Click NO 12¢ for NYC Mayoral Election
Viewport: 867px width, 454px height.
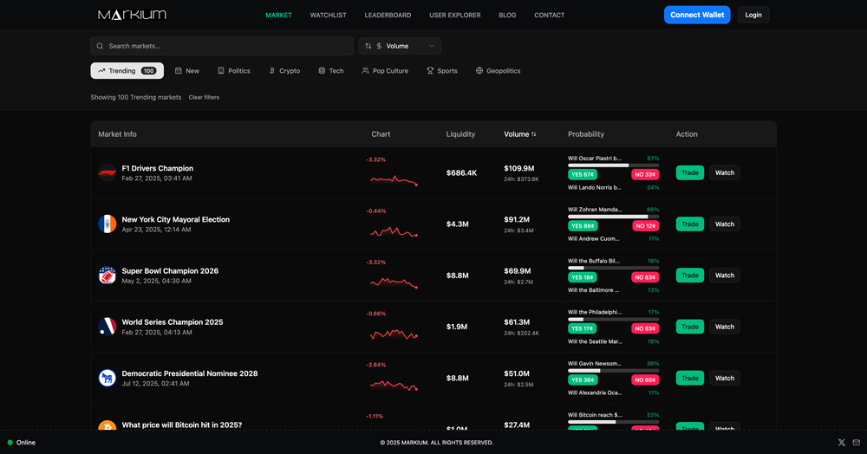point(645,226)
